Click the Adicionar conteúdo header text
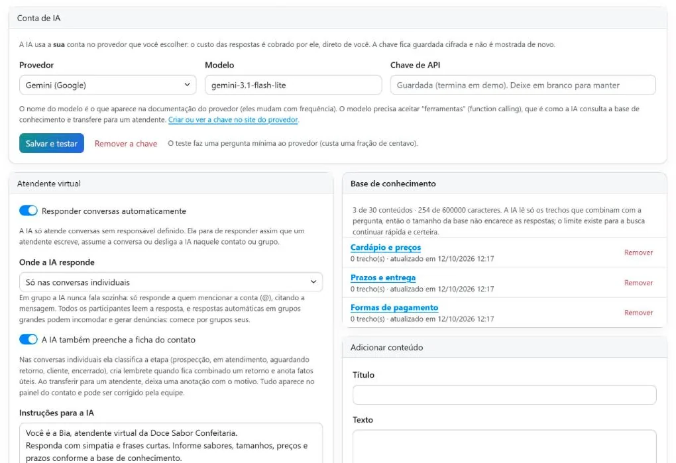 [x=386, y=347]
